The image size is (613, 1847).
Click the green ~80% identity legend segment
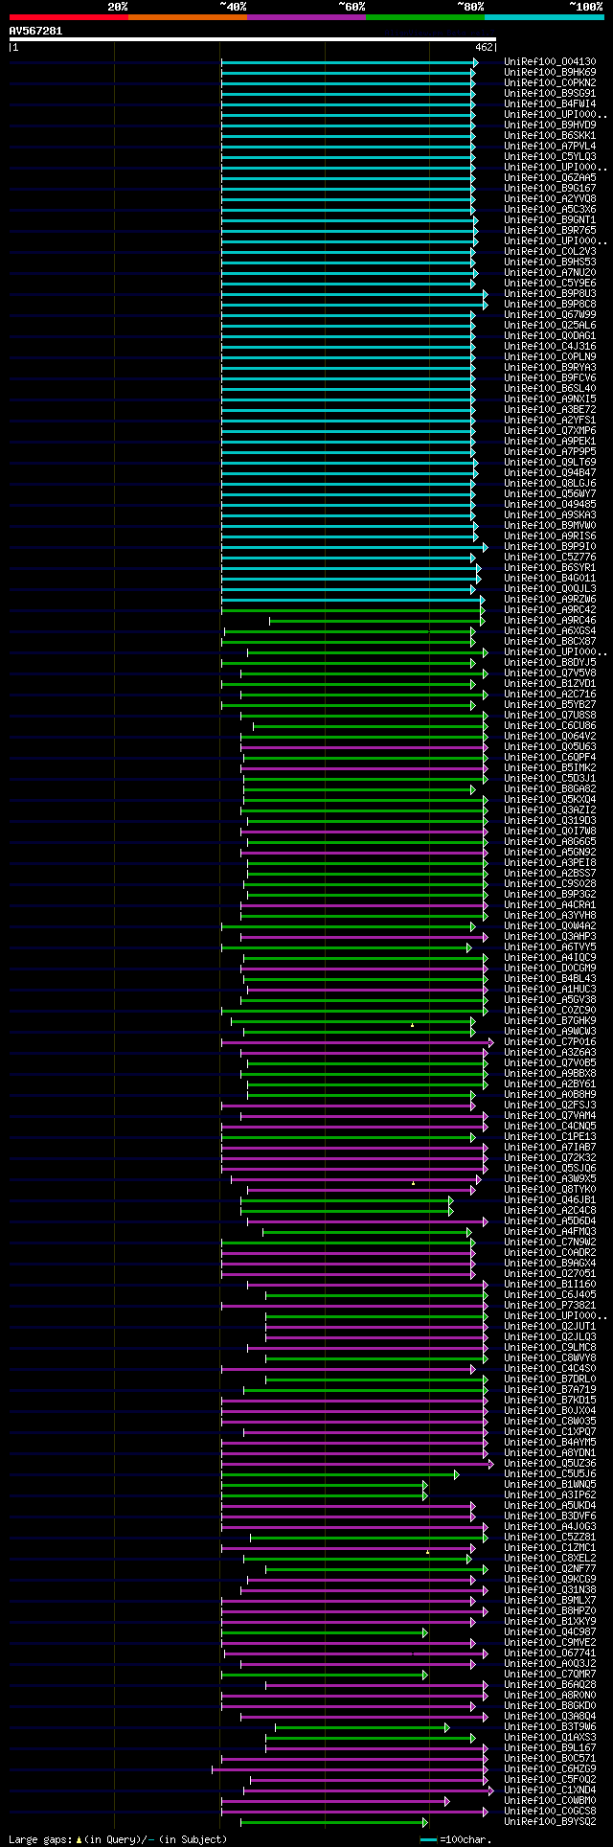point(424,17)
